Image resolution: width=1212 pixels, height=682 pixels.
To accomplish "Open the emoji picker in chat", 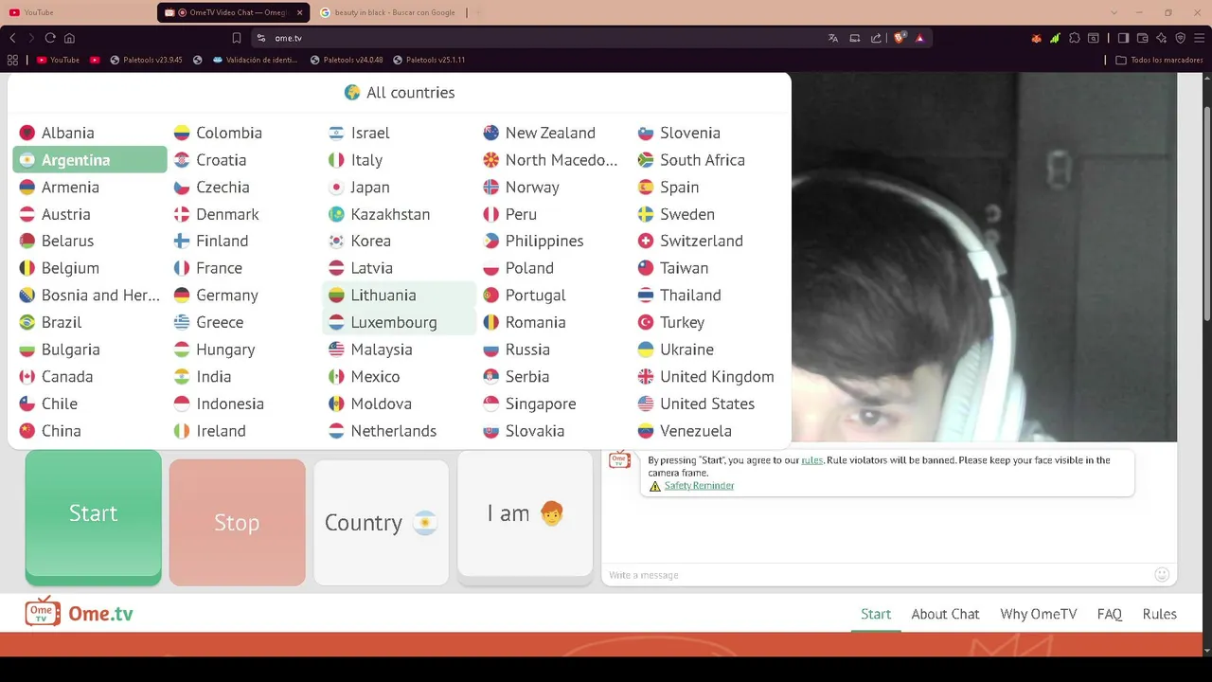I will click(1162, 574).
